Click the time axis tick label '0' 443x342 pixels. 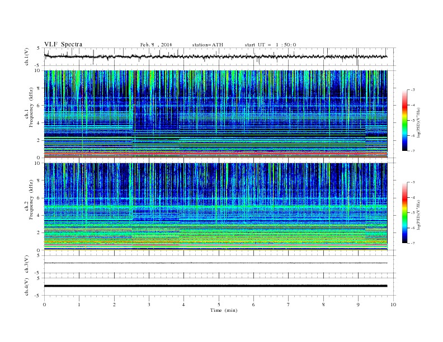pyautogui.click(x=44, y=305)
